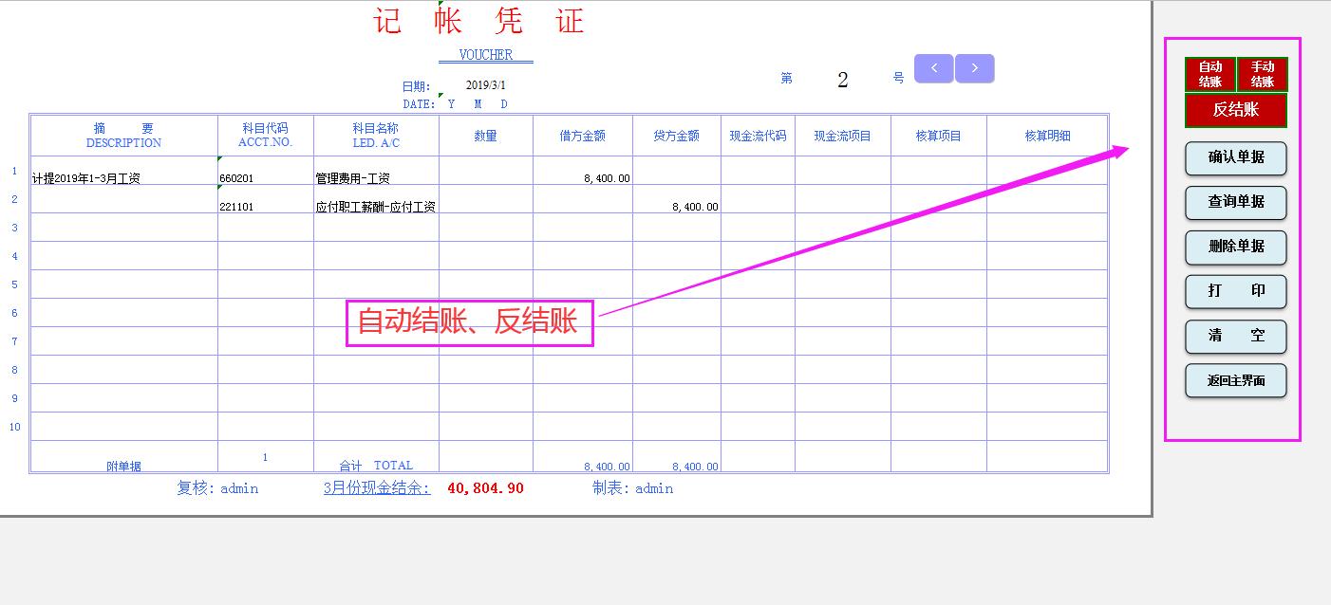This screenshot has height=605, width=1331.
Task: Click the red 反结账 button
Action: coord(1235,110)
